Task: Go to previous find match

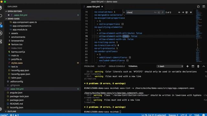Action: pos(179,12)
